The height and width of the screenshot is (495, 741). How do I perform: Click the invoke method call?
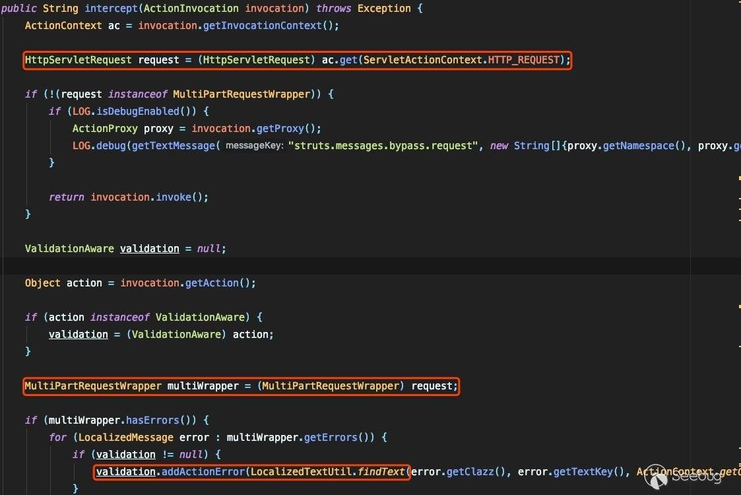click(x=174, y=197)
